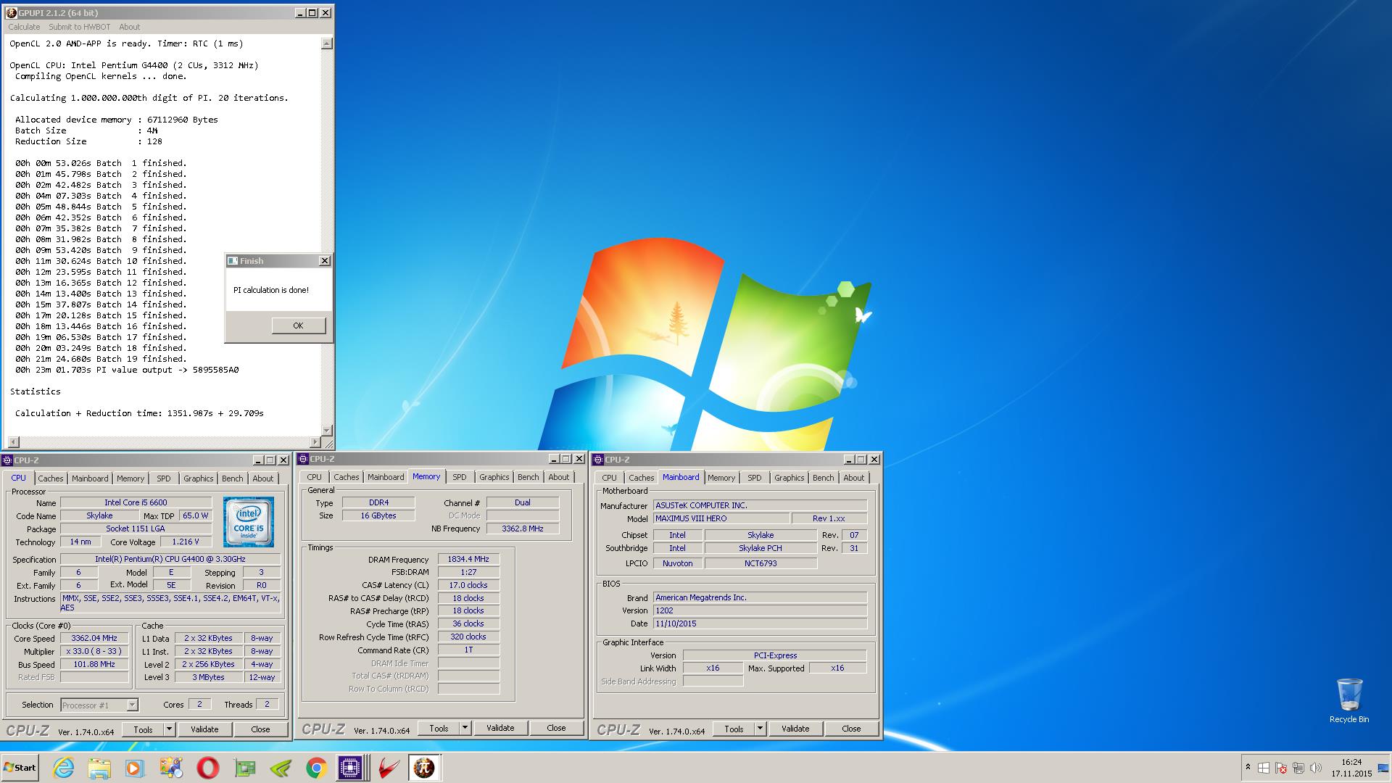Image resolution: width=1392 pixels, height=783 pixels.
Task: Click the Instructions list field in CPU-Z
Action: point(170,603)
